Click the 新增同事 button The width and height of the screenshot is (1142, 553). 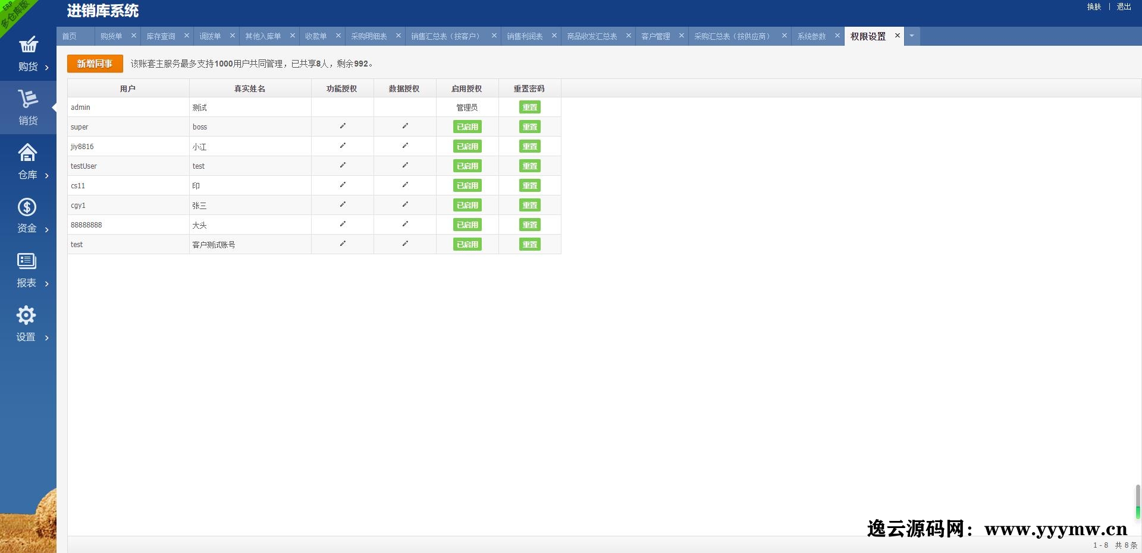[95, 64]
